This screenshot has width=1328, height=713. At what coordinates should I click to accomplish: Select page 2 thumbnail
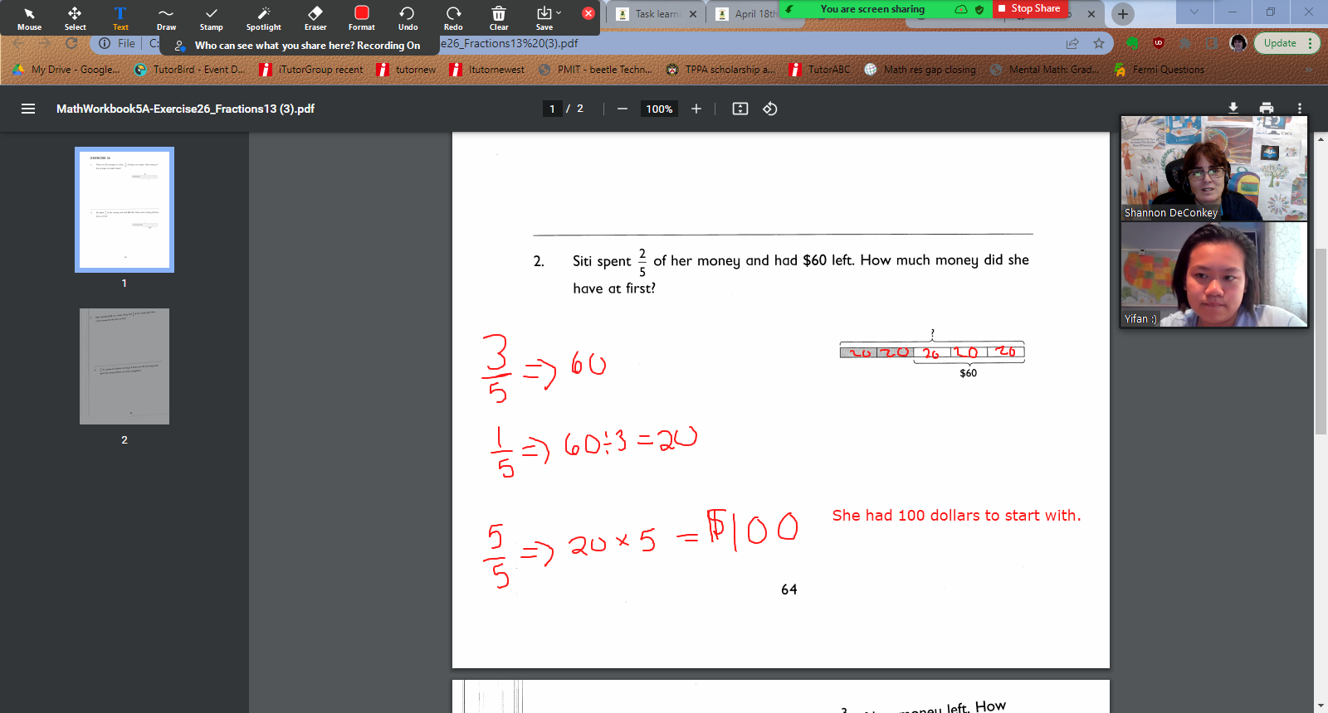(124, 366)
